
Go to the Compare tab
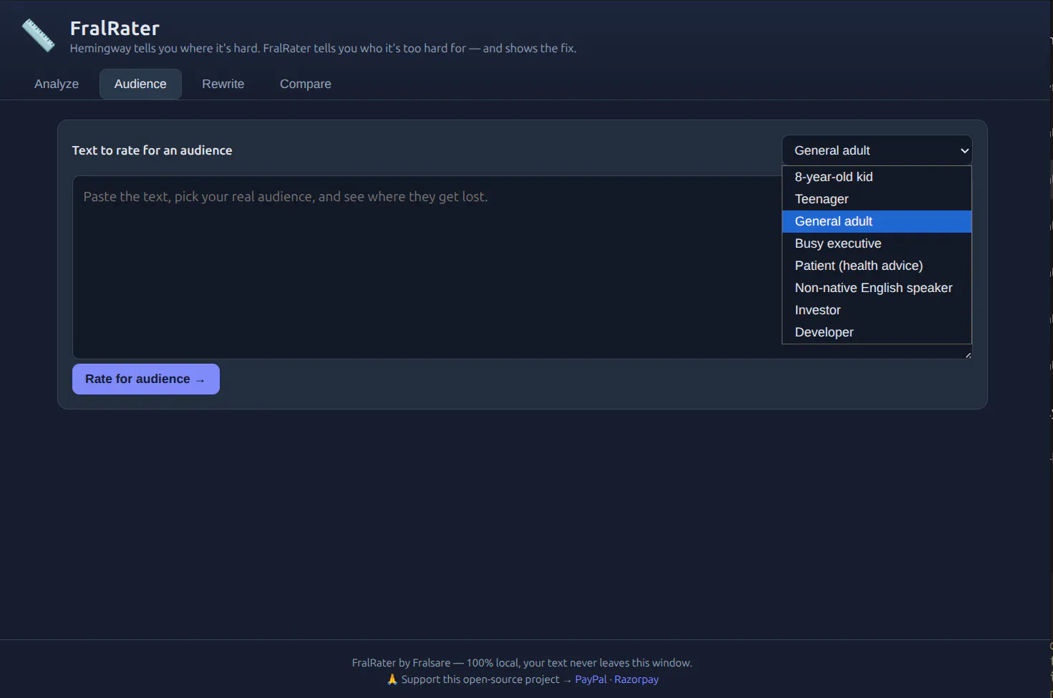(306, 84)
